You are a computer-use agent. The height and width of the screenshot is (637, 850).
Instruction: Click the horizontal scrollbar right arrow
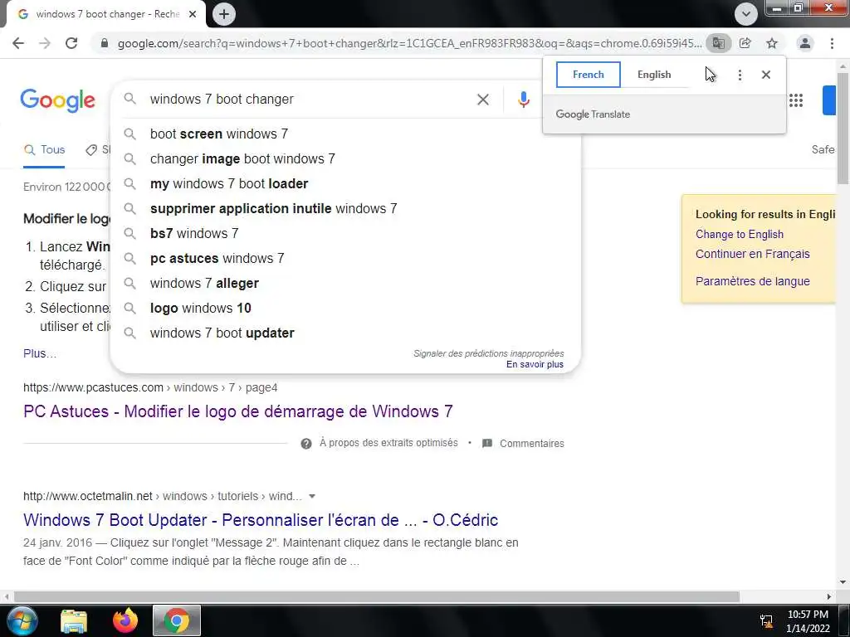click(829, 597)
